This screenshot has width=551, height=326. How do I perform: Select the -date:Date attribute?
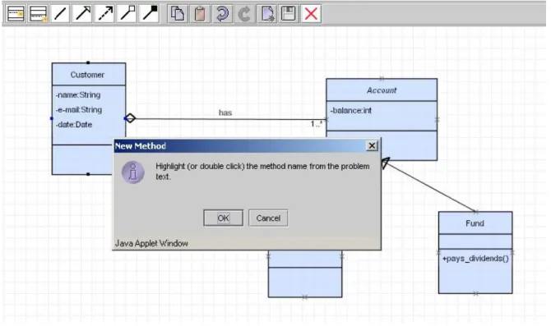coord(74,125)
